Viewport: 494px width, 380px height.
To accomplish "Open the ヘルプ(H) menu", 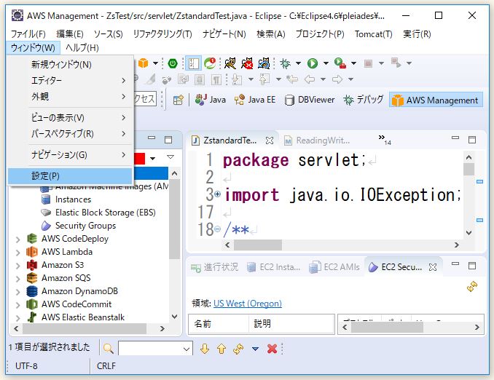I will pos(82,48).
